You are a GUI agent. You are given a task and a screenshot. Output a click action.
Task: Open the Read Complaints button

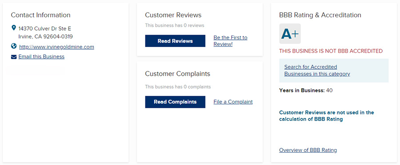(175, 102)
